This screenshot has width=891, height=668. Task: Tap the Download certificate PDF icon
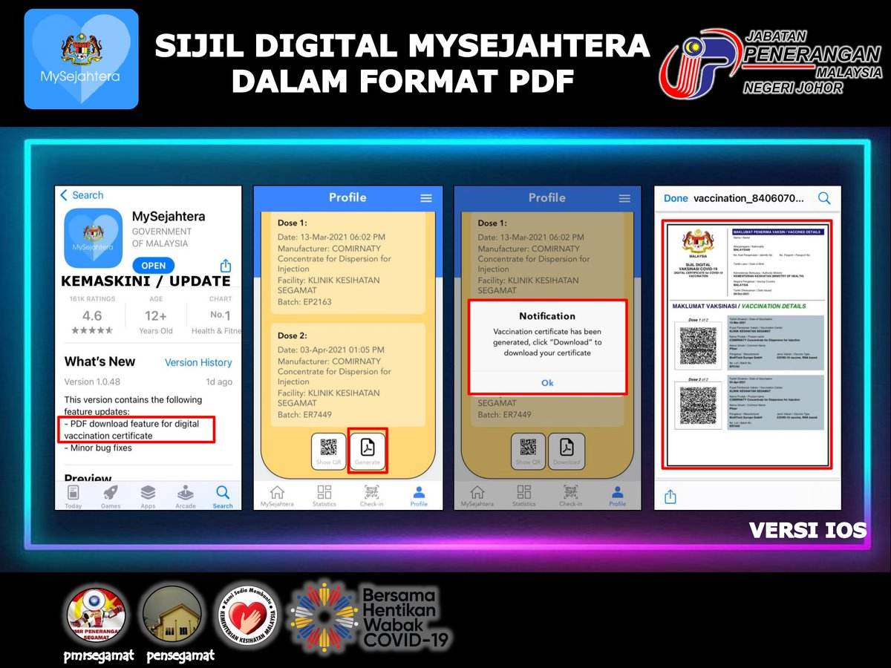click(567, 450)
